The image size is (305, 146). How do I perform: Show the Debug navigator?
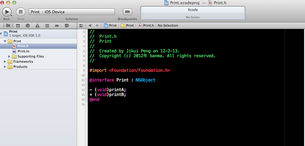tap(47, 25)
